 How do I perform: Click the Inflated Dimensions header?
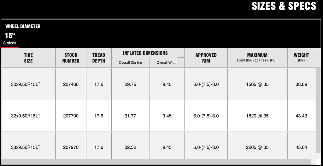pyautogui.click(x=145, y=53)
